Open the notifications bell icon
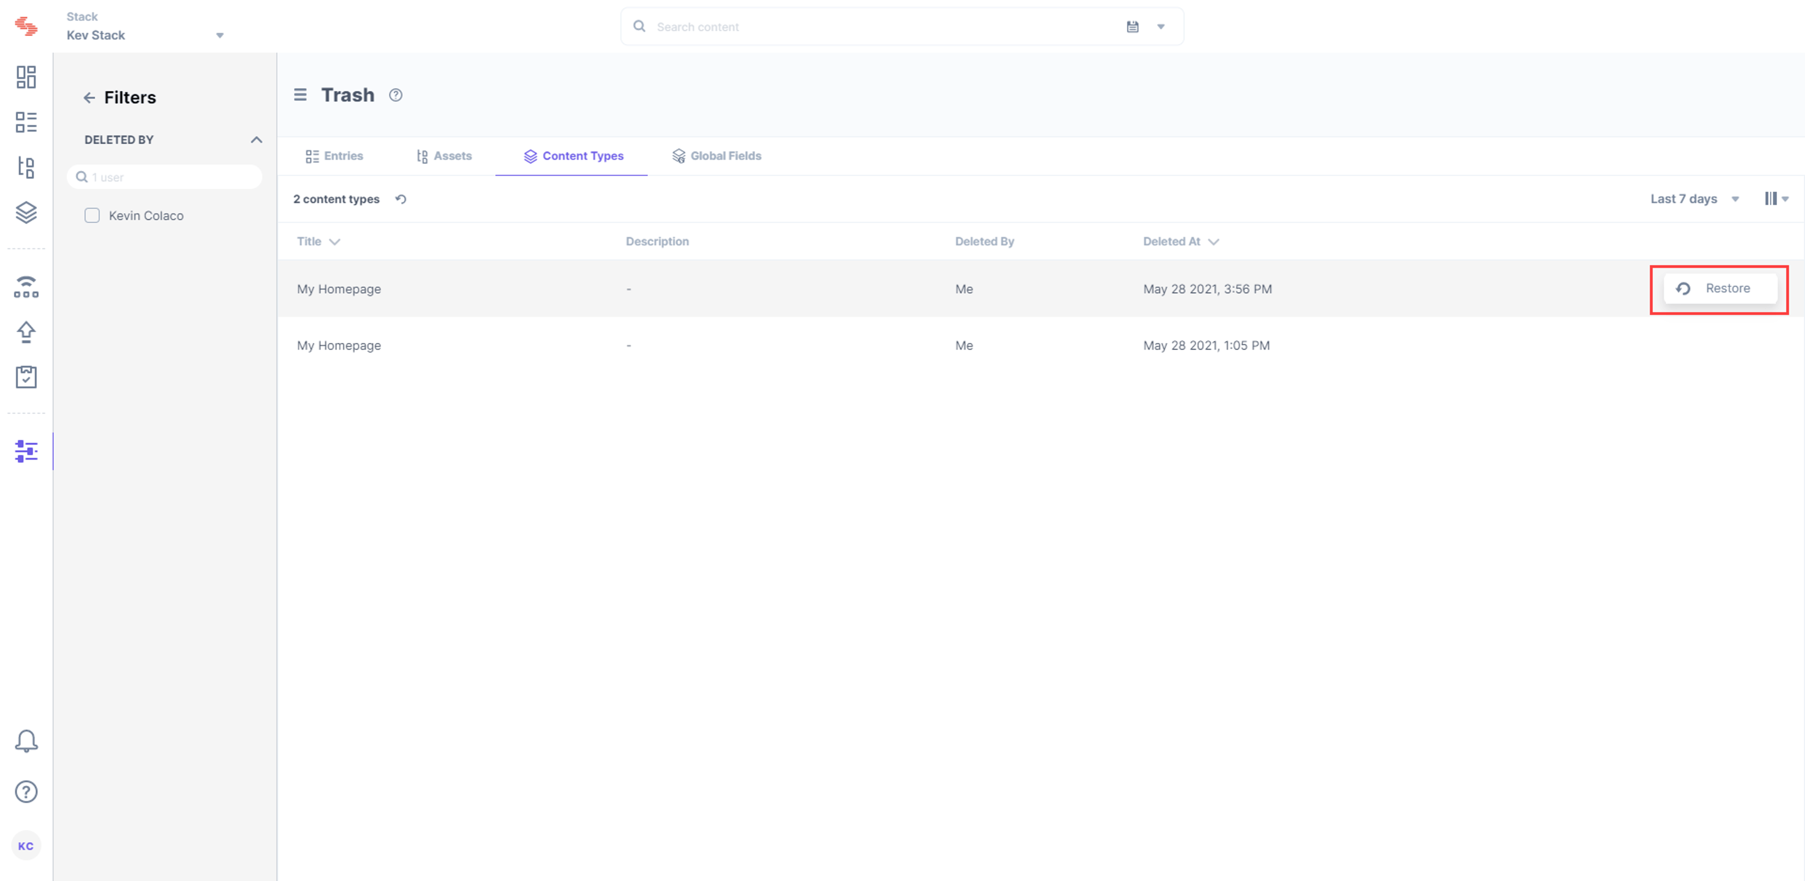Viewport: 1805px width, 881px height. (x=26, y=741)
